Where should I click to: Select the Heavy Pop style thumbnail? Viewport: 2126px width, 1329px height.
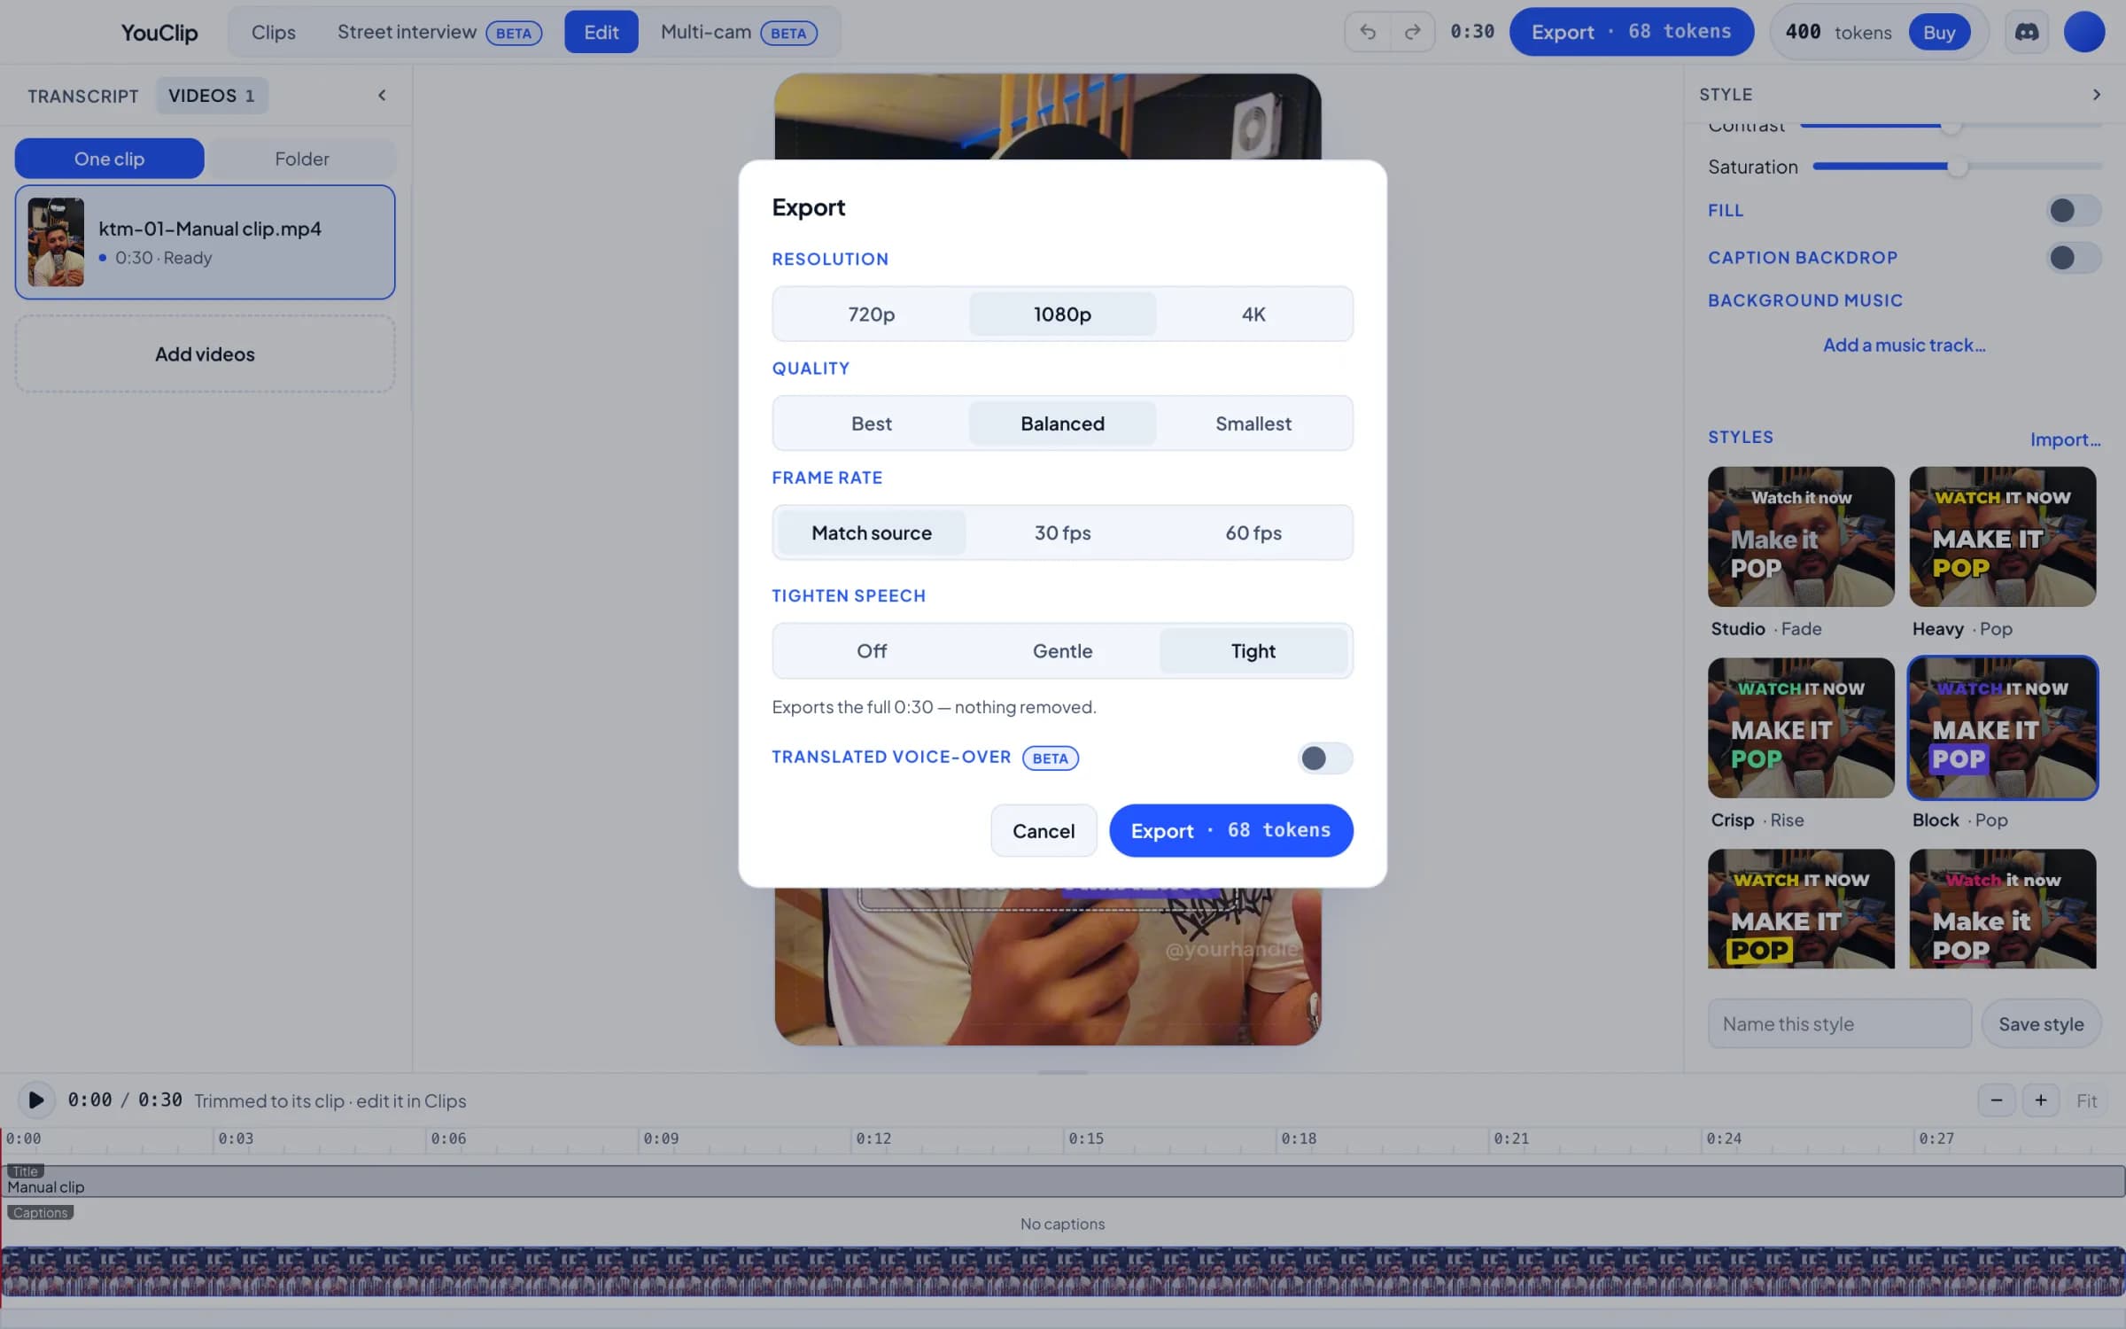pos(2002,536)
